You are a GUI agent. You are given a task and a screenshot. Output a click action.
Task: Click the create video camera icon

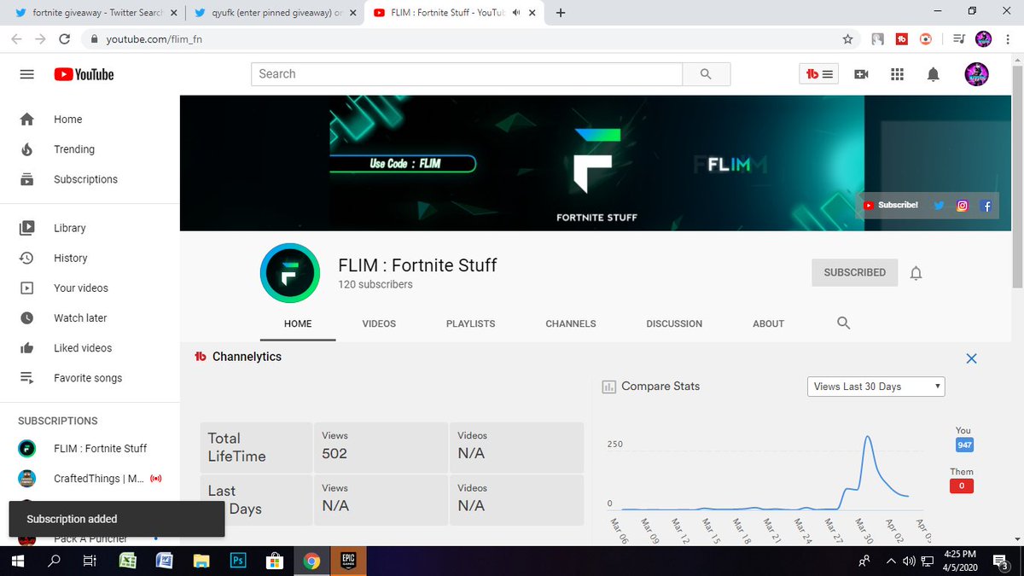tap(861, 74)
